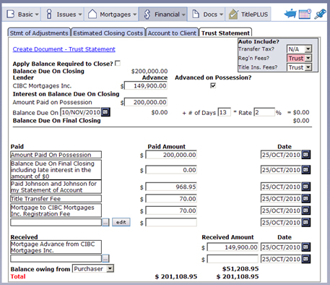Click the red Total label
Viewport: 330px width, 285px height.
[x=18, y=276]
